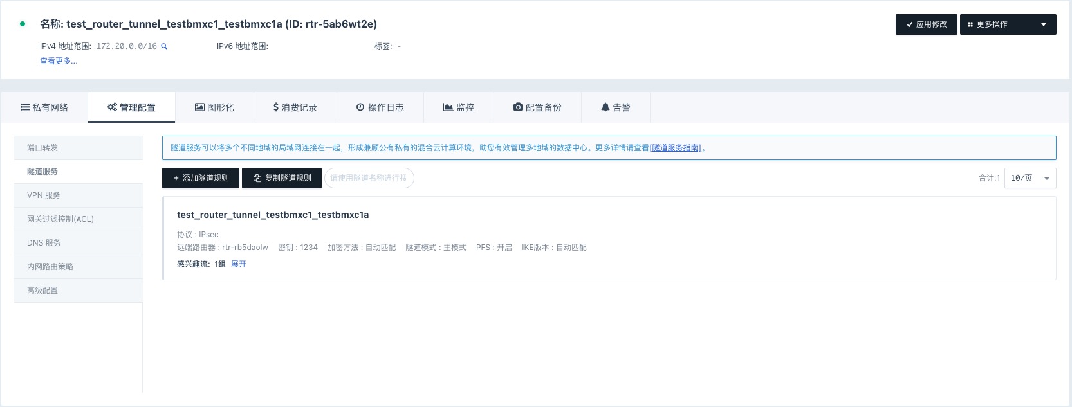The height and width of the screenshot is (407, 1072).
Task: Click the IKE版本 : 自动匹配 text
Action: [x=554, y=248]
